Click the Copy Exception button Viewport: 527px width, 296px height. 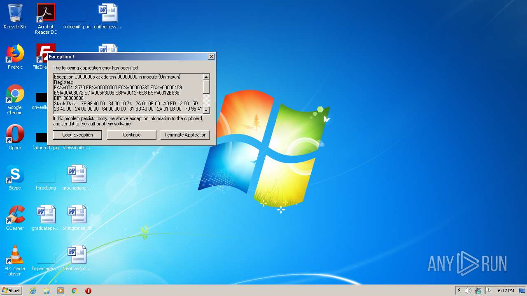77,135
